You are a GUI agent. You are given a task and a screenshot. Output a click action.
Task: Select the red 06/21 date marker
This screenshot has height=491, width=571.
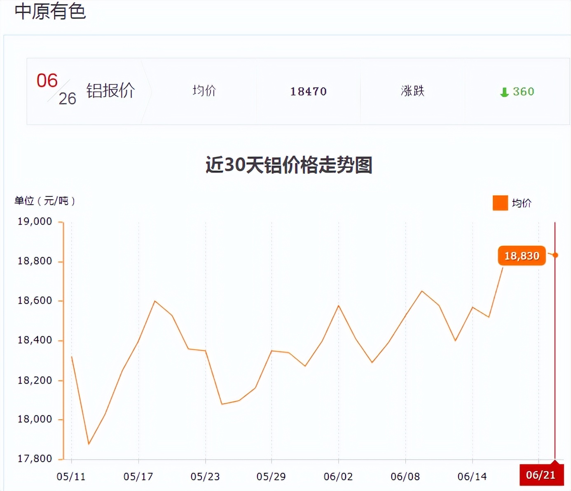pos(541,475)
